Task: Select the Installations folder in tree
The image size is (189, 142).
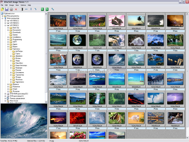Action: pyautogui.click(x=17, y=37)
